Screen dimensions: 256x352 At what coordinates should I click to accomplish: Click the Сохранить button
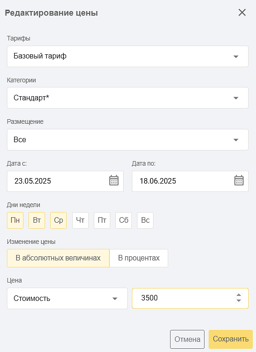coord(231,339)
